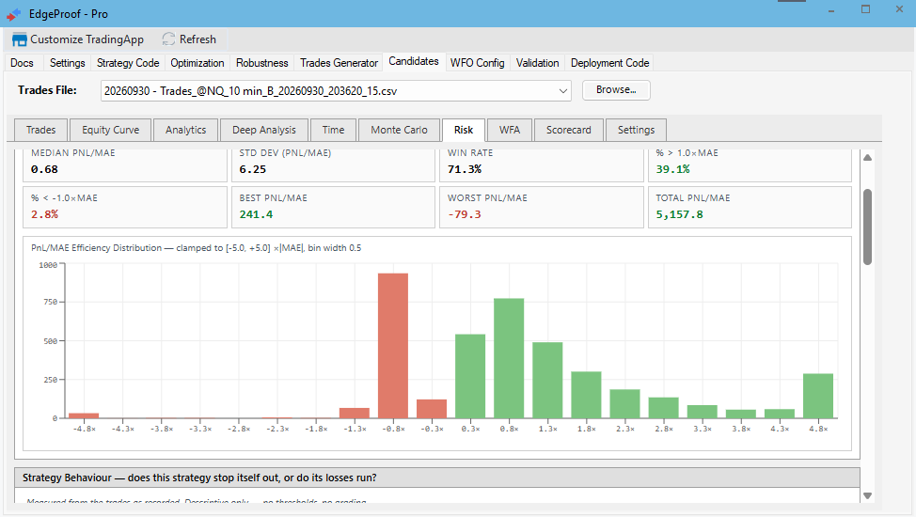This screenshot has height=517, width=916.
Task: Open the top-level Settings tab
Action: click(67, 63)
